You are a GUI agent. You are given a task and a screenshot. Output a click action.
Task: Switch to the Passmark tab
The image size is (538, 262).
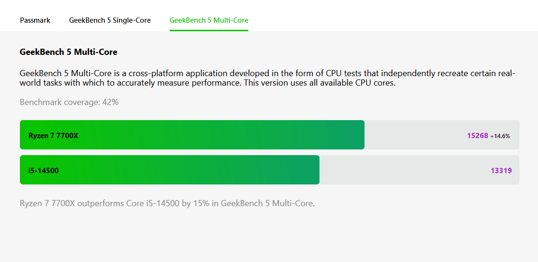pyautogui.click(x=35, y=20)
